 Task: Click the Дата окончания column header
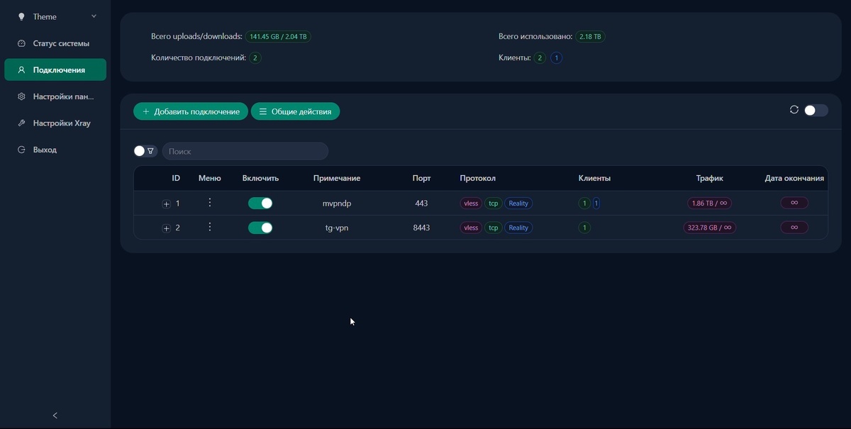tap(794, 178)
